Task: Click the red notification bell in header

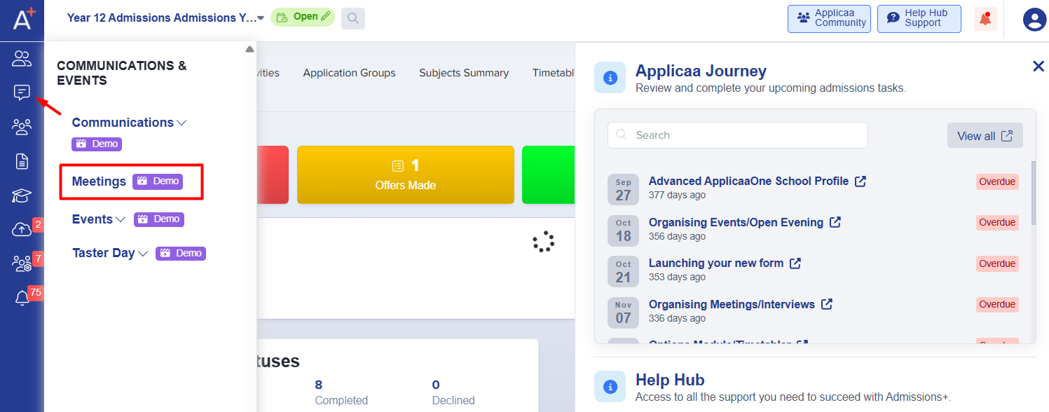Action: tap(985, 19)
